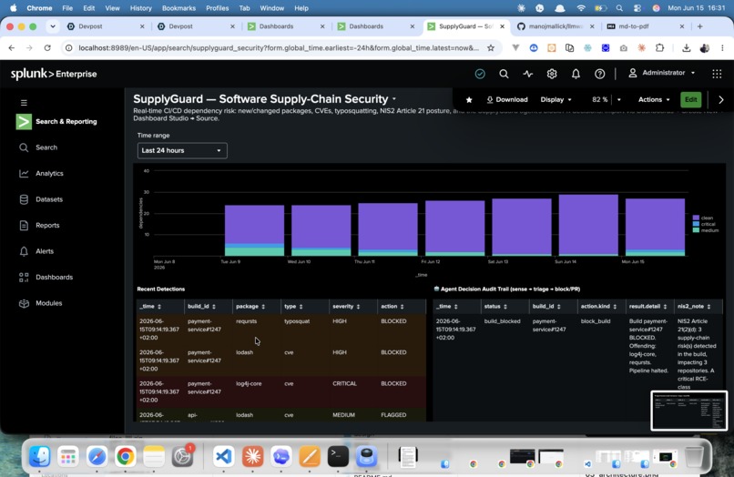Open Search in the sidebar
This screenshot has height=477, width=734.
pos(46,147)
